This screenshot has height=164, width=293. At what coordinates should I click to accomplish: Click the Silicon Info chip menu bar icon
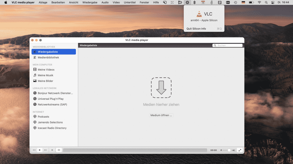(x=187, y=2)
